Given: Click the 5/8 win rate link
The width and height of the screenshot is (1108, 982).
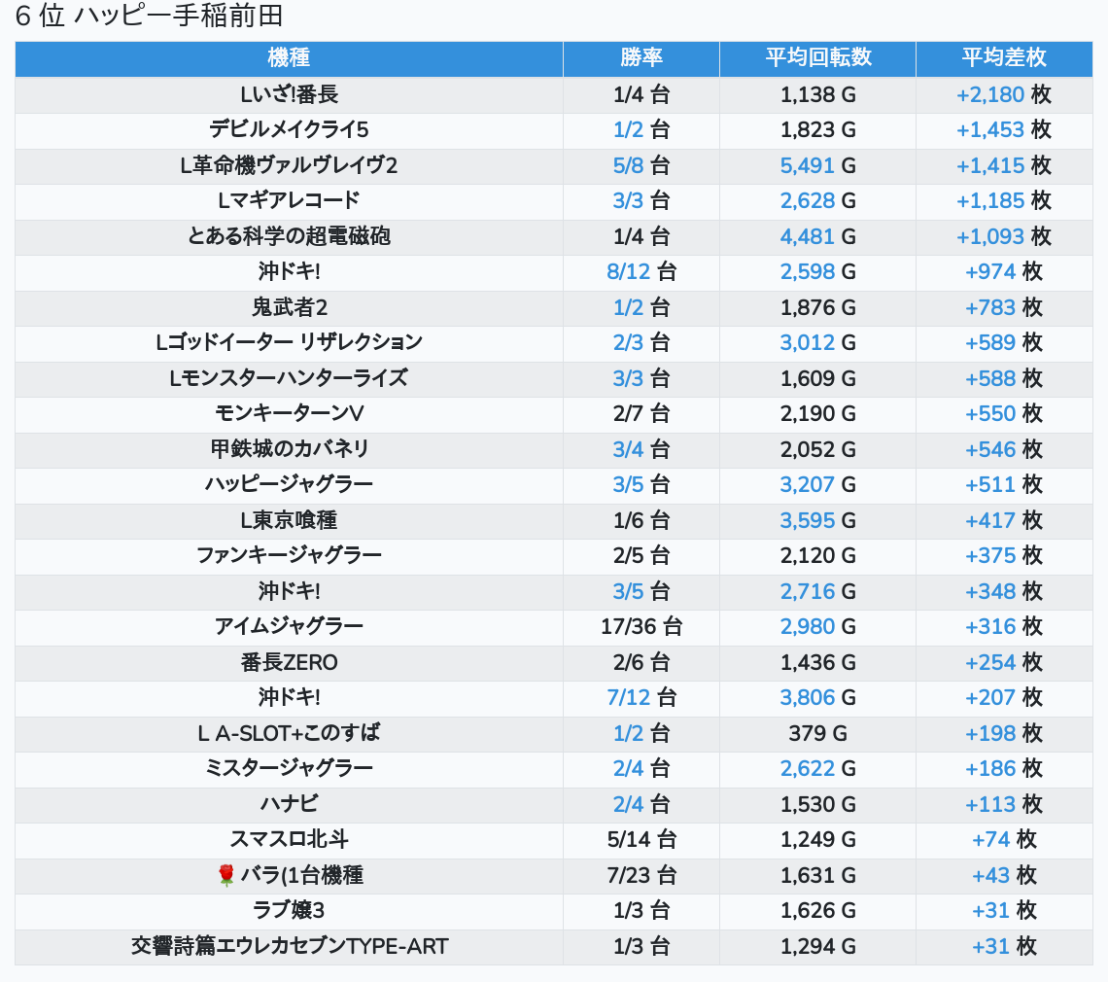Looking at the screenshot, I should [628, 165].
